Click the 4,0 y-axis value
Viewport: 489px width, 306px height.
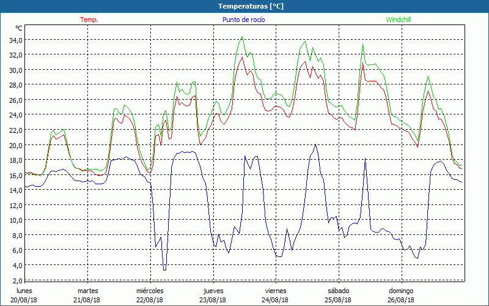point(17,266)
